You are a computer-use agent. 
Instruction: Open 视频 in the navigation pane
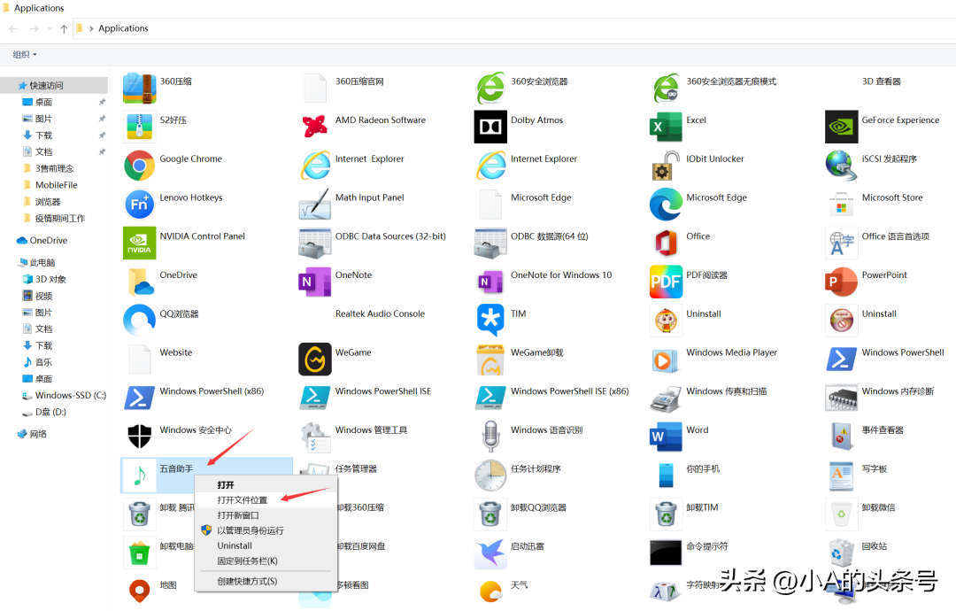pos(43,296)
